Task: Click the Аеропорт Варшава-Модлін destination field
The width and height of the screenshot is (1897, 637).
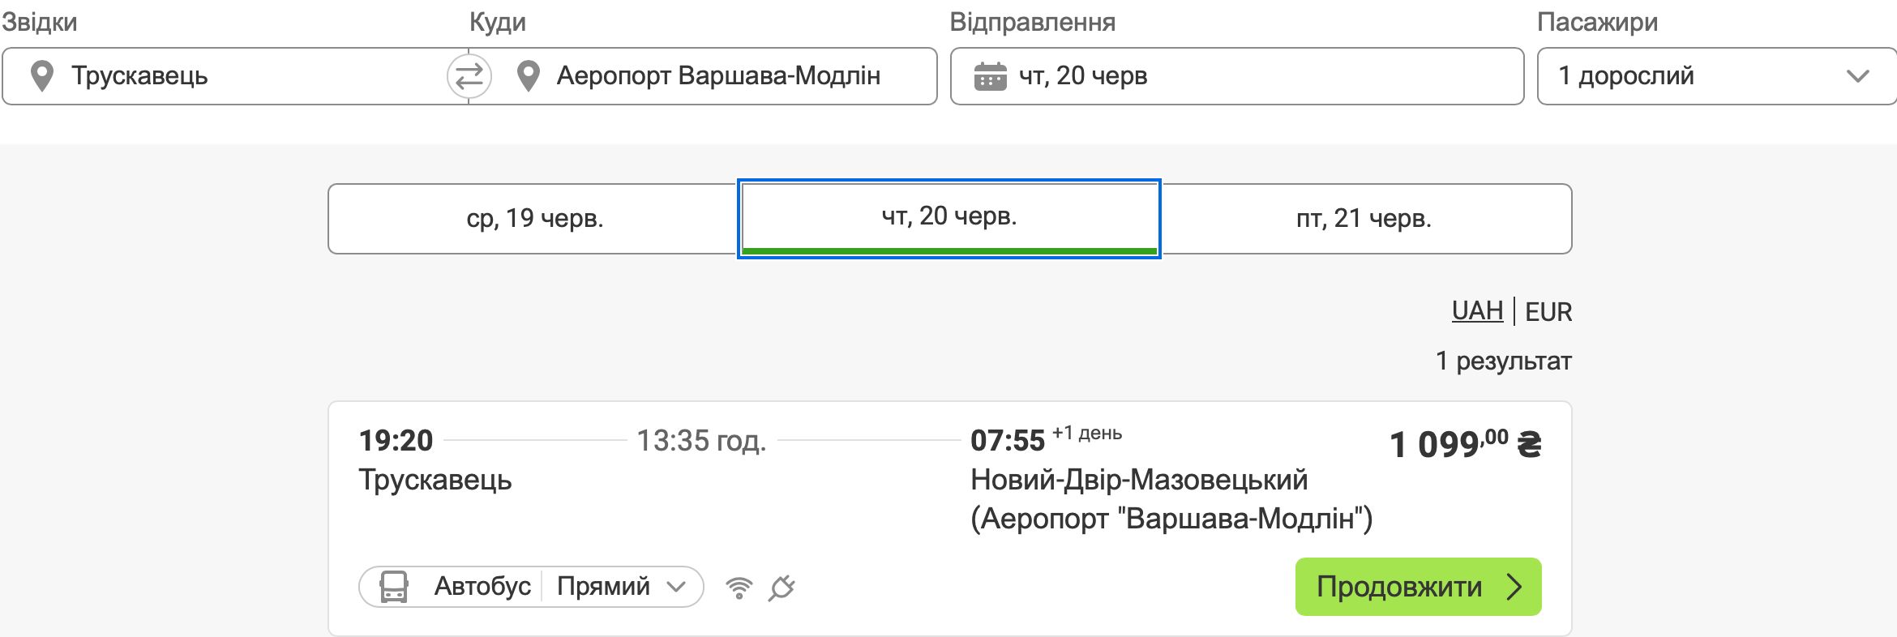Action: (703, 76)
